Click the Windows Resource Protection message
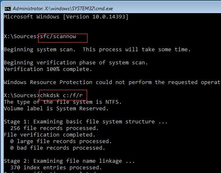This screenshot has height=173, width=221. click(x=112, y=82)
